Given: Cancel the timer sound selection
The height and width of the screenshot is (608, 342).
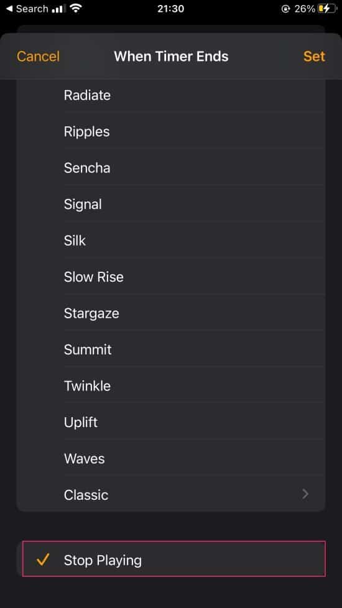Looking at the screenshot, I should 38,57.
